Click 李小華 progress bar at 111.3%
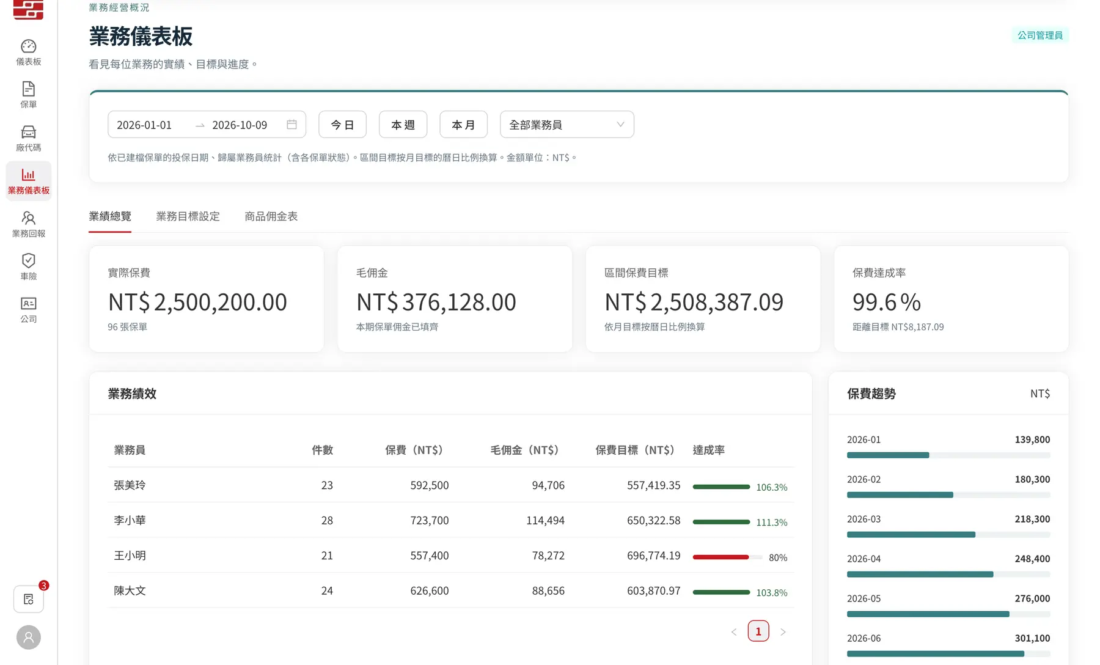1100x665 pixels. tap(721, 522)
